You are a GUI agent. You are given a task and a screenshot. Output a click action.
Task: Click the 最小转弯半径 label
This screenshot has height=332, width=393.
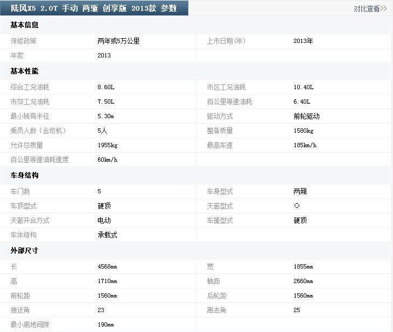click(x=30, y=117)
